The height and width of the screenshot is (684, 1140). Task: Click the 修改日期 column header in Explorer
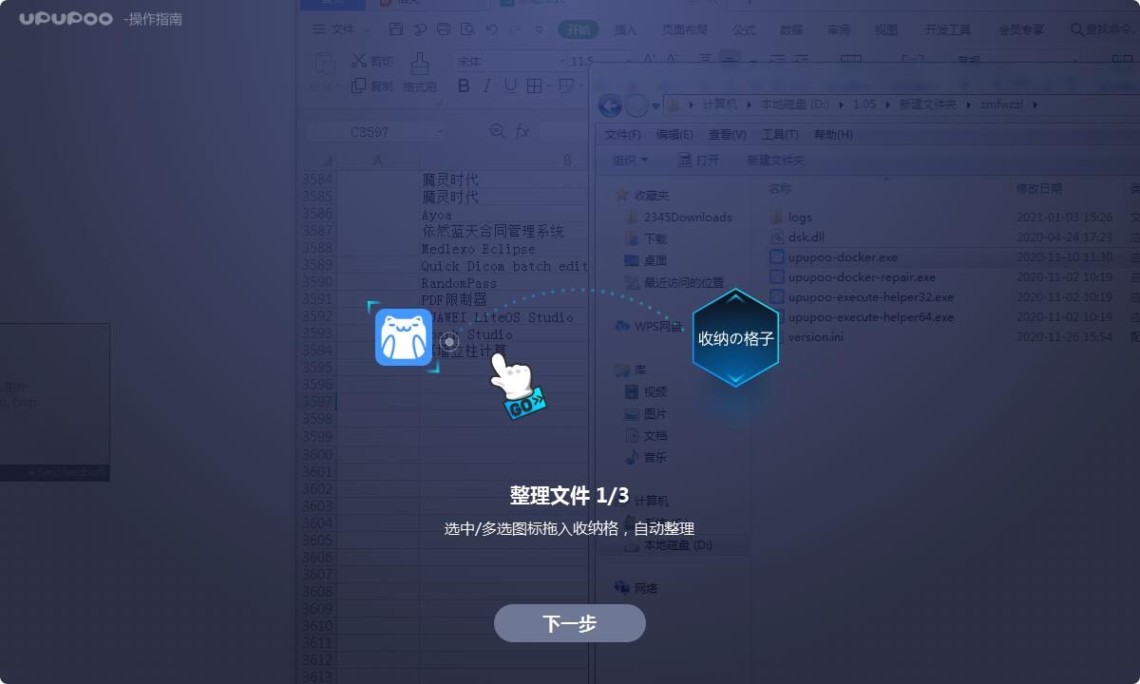pos(1039,188)
